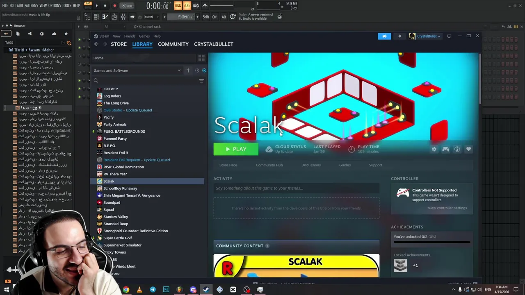The height and width of the screenshot is (295, 525).
Task: Click the library sort arrow icon
Action: point(188,70)
